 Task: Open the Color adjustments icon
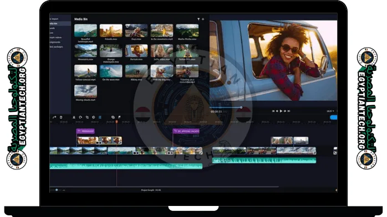[x=94, y=117]
